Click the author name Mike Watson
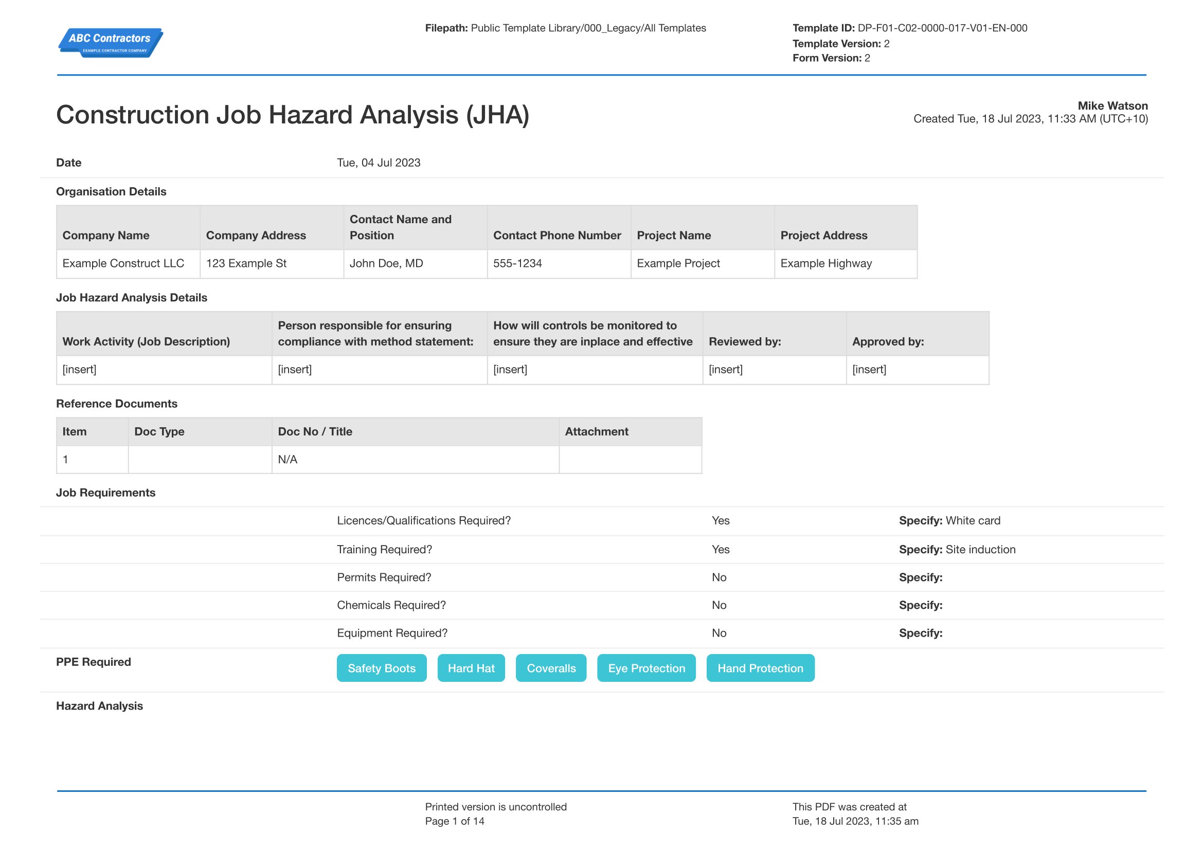Screen dimensions: 1203x850 (1112, 106)
